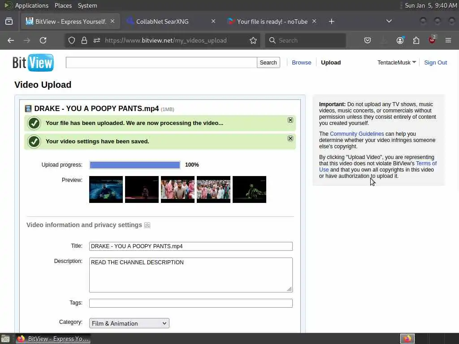
Task: Click the film strip file icon
Action: [28, 109]
